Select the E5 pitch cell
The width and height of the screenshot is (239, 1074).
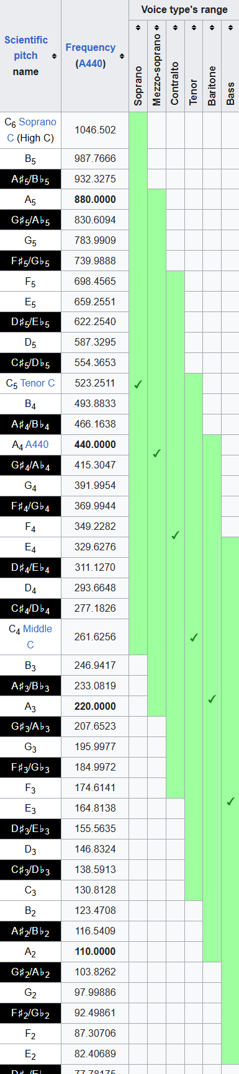[x=30, y=302]
